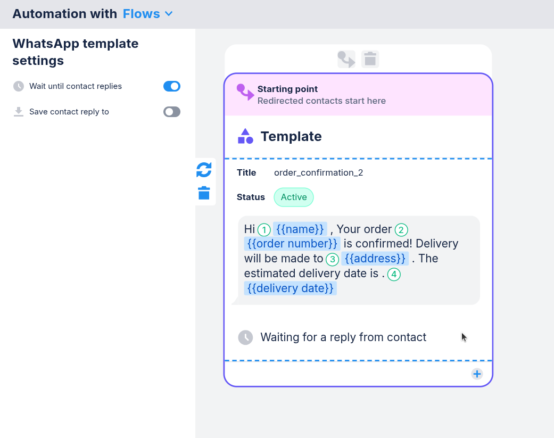Enable Save contact reply to toggle
Viewport: 554px width, 438px height.
pyautogui.click(x=172, y=112)
